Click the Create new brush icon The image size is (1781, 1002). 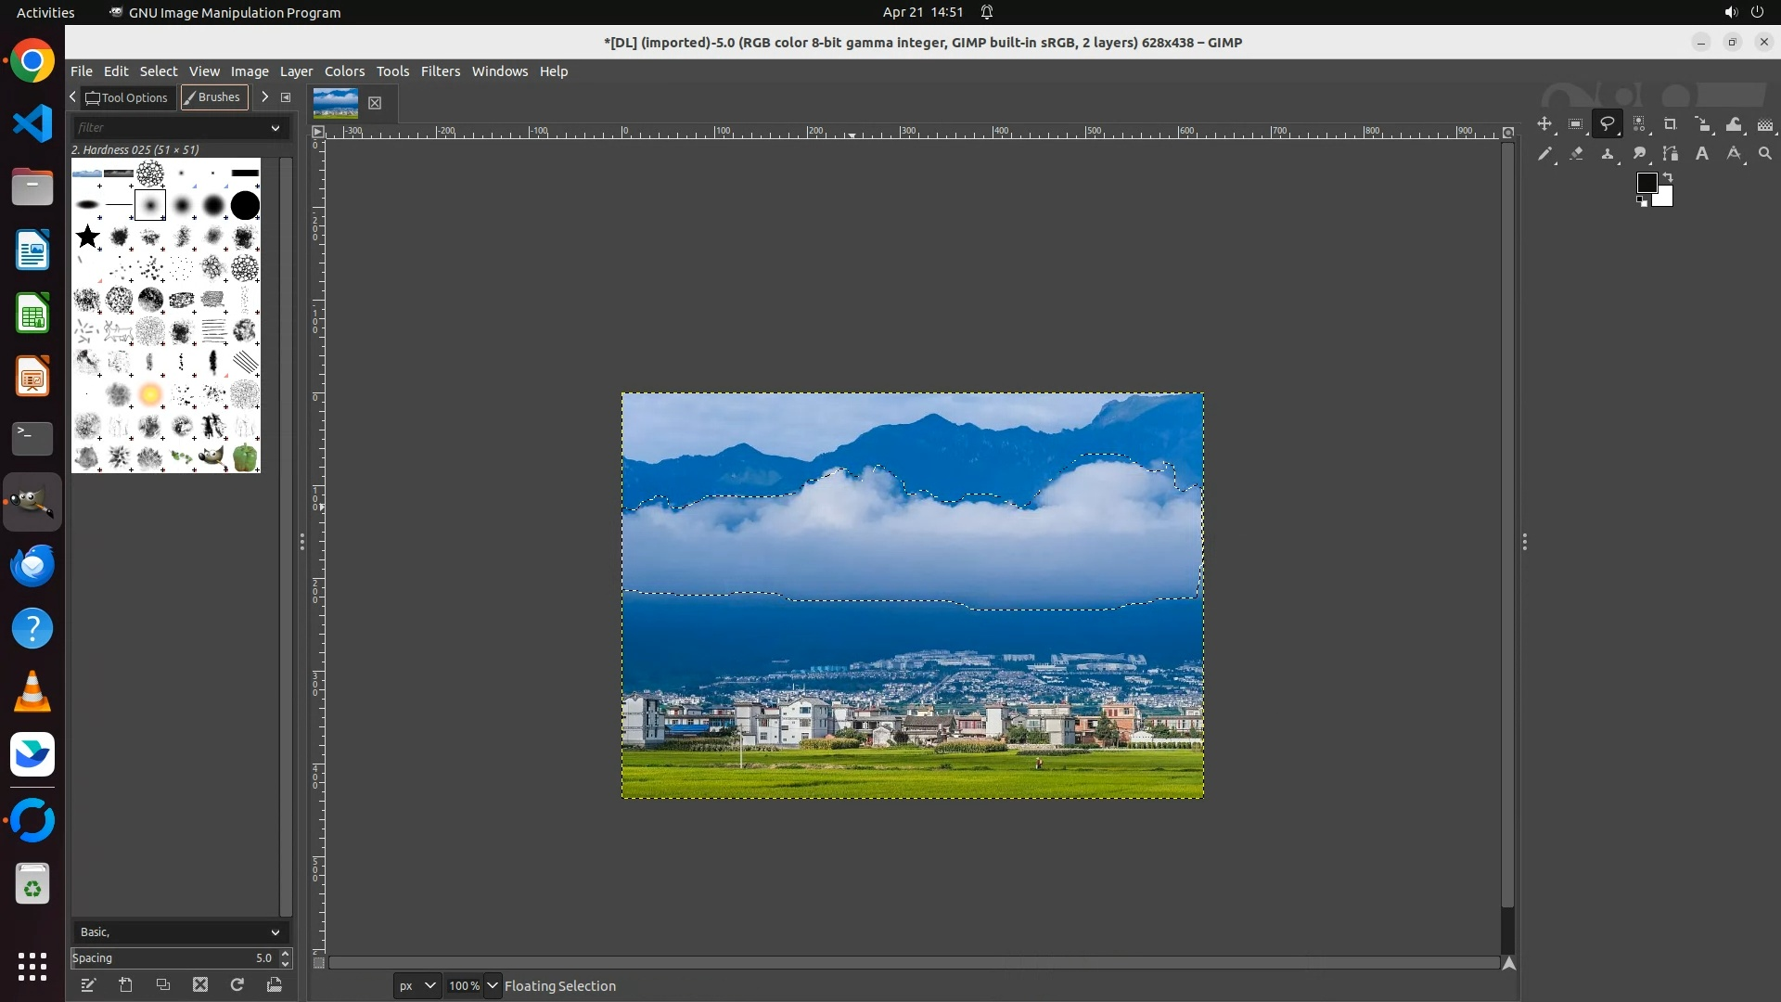(126, 985)
